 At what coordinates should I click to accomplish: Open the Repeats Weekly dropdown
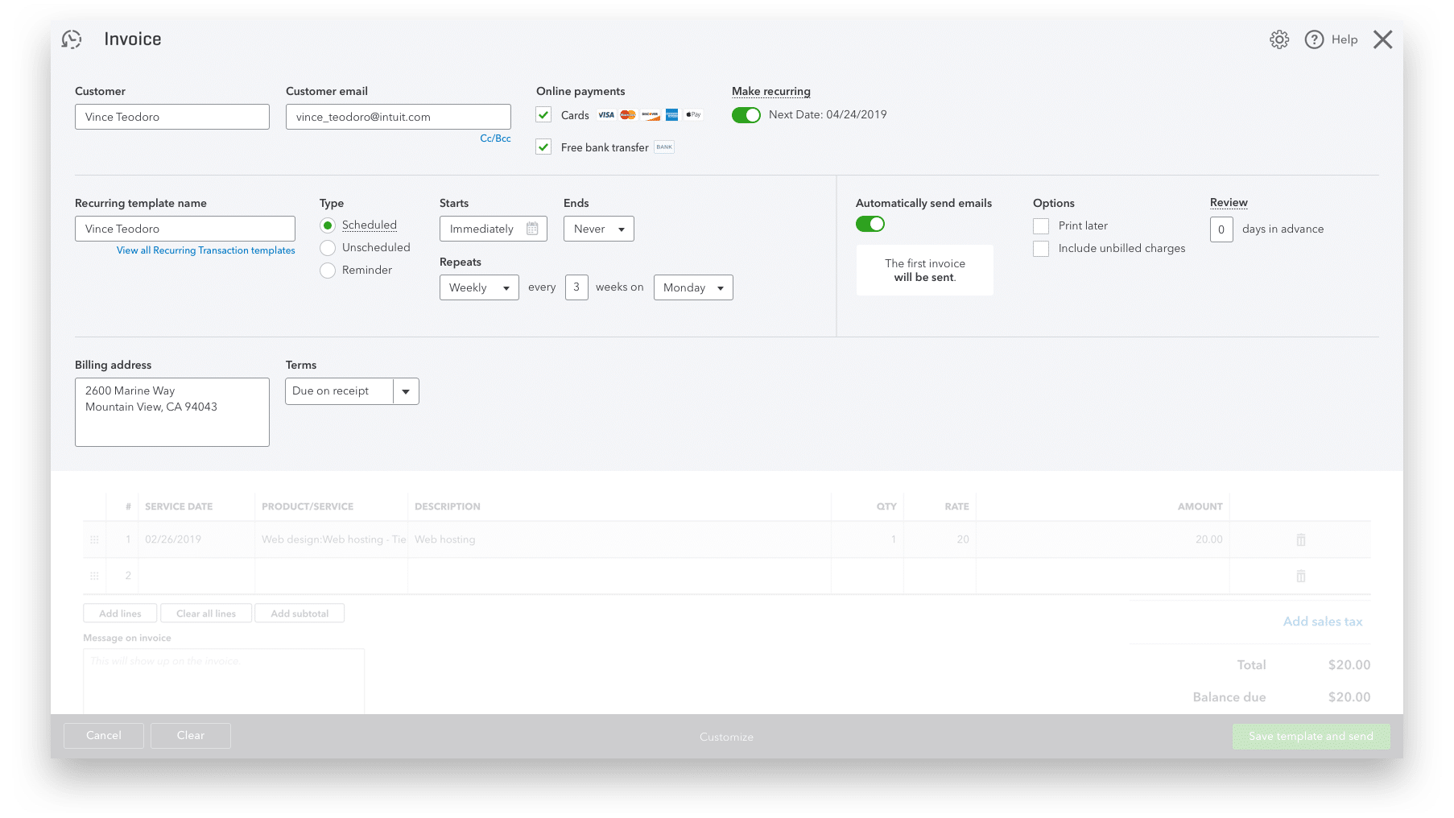479,287
